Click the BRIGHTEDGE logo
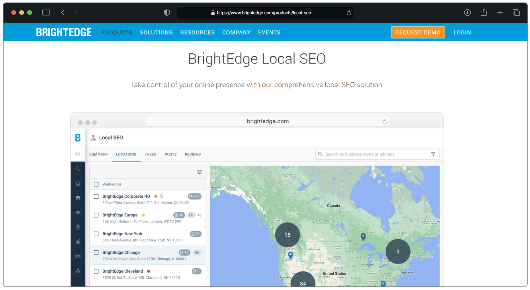The width and height of the screenshot is (530, 290). pos(64,32)
